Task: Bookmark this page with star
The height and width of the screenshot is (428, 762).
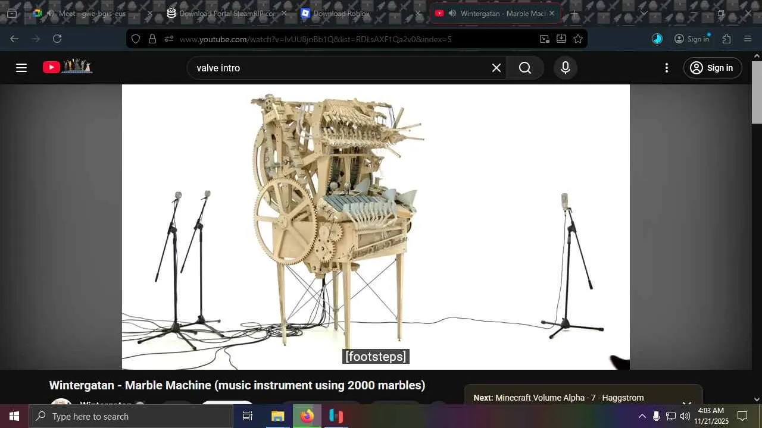Action: [577, 39]
